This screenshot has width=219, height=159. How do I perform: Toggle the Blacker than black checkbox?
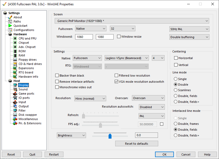(57, 76)
